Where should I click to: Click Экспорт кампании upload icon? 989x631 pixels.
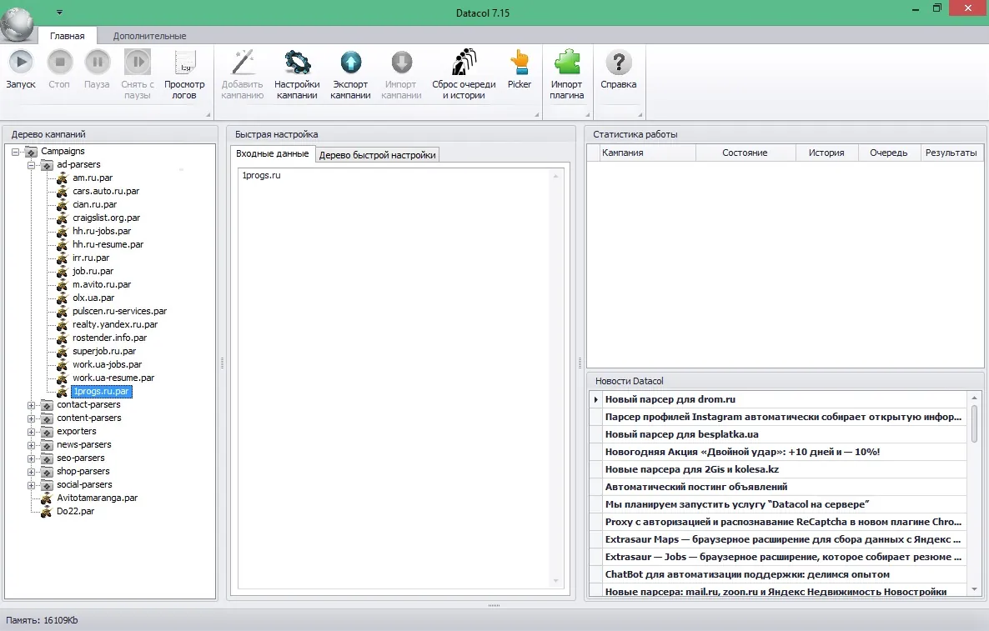[x=351, y=63]
